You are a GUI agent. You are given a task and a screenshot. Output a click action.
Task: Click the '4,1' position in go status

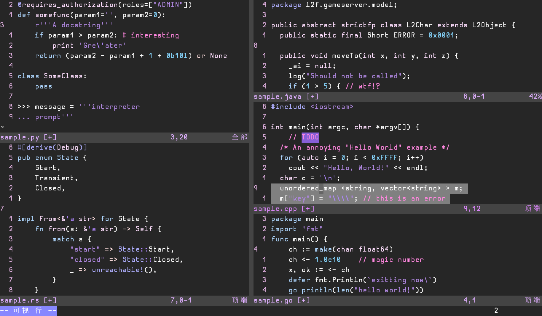pos(470,300)
